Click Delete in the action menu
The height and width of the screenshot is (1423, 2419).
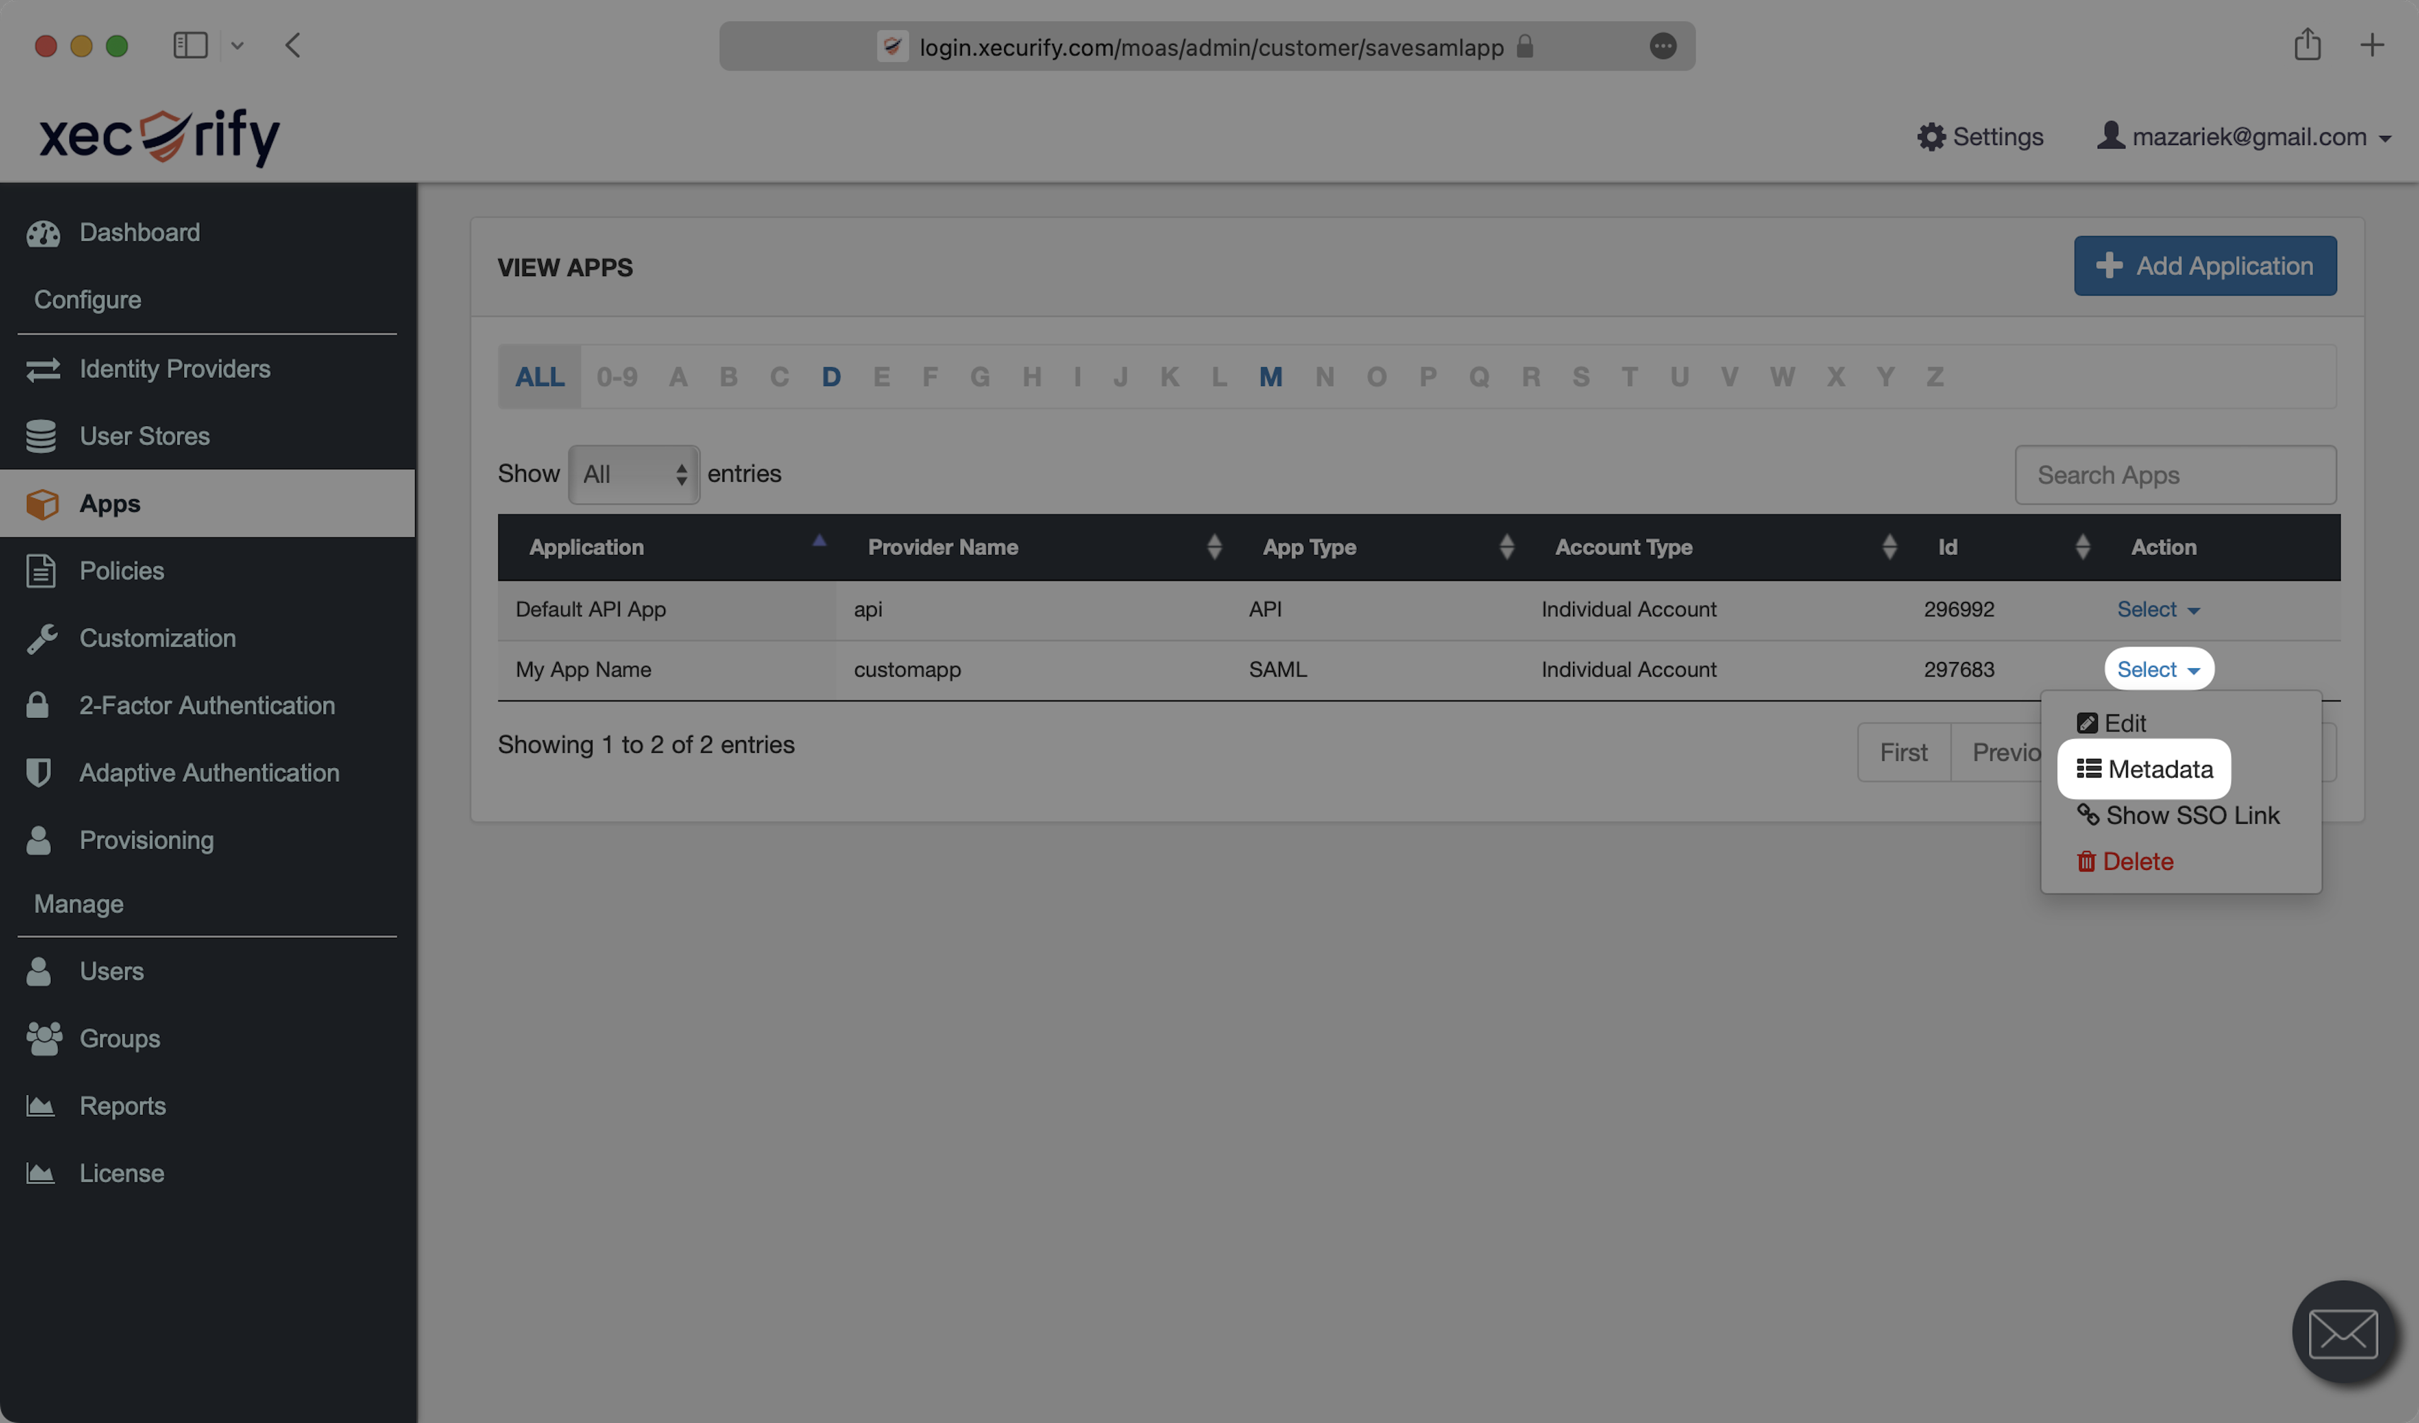(x=2124, y=861)
